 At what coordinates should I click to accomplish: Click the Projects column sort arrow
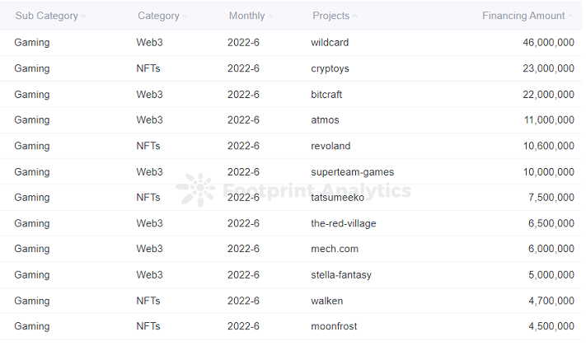354,16
